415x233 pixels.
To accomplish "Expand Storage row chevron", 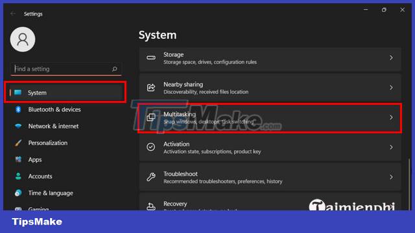I will [x=391, y=58].
